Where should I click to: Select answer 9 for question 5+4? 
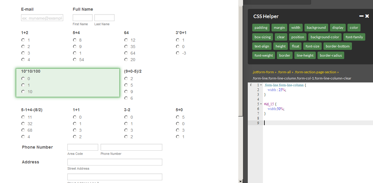coord(75,47)
